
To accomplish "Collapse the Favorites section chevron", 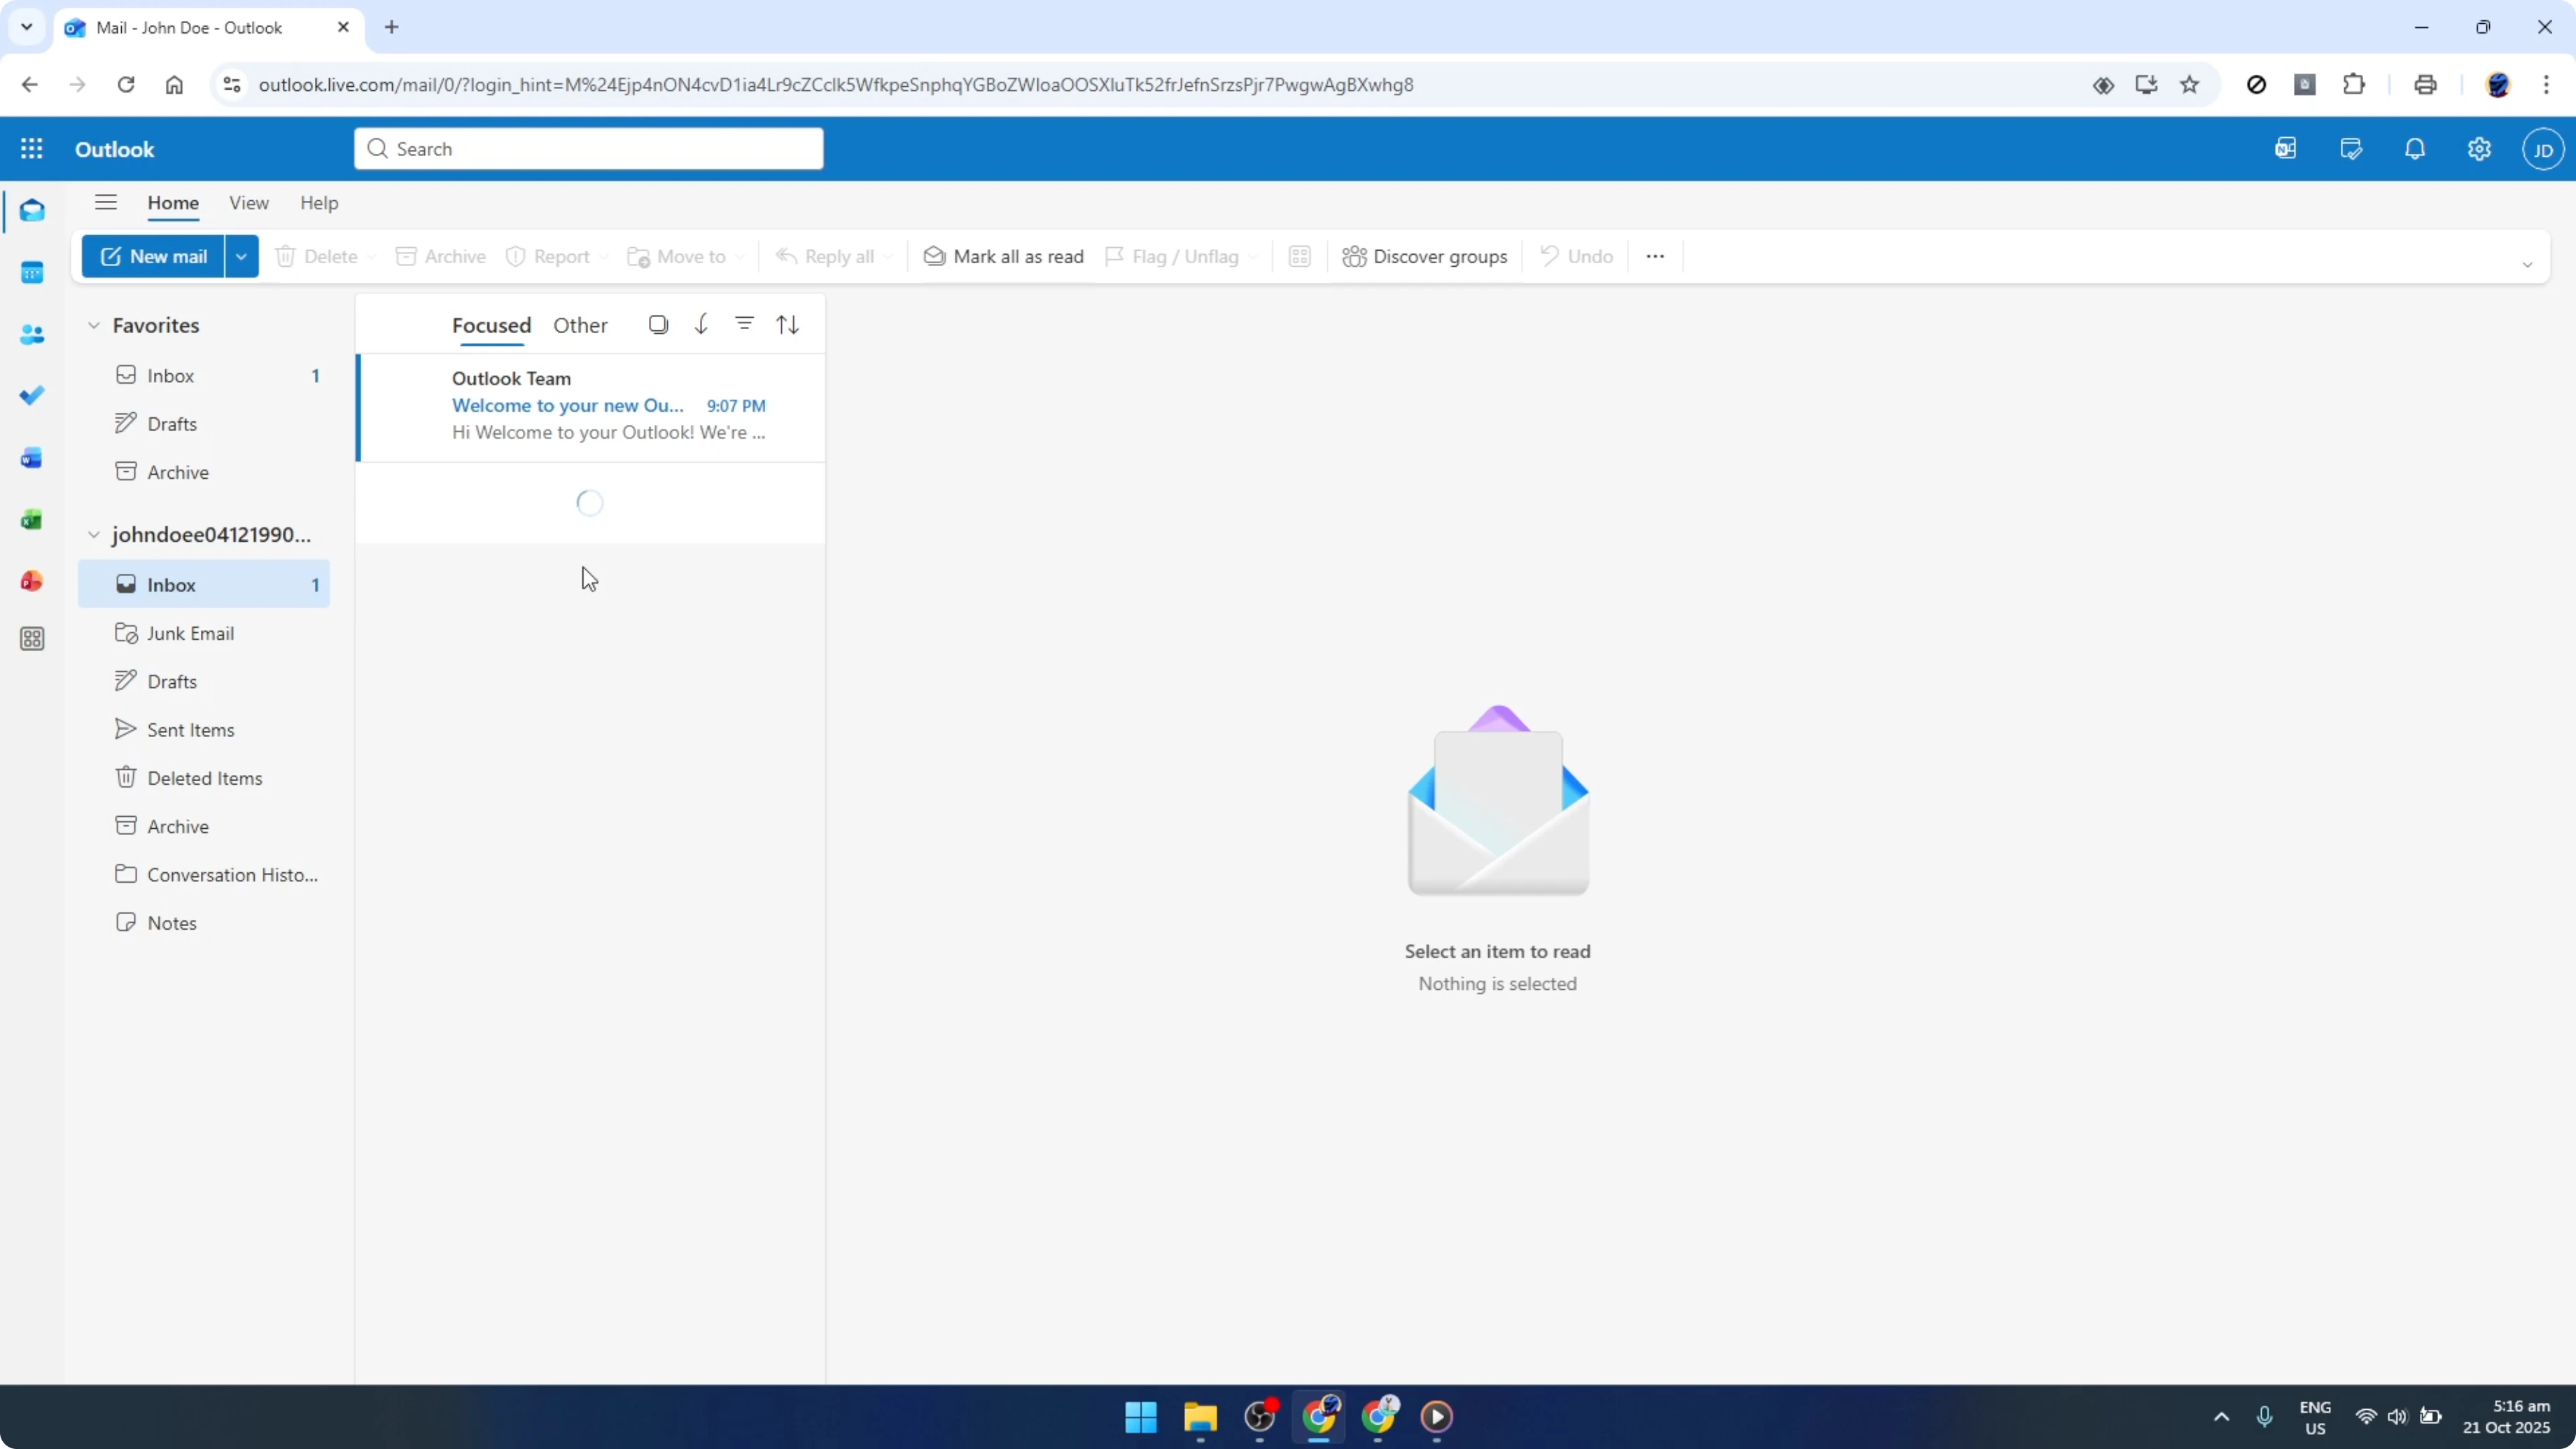I will 94,326.
